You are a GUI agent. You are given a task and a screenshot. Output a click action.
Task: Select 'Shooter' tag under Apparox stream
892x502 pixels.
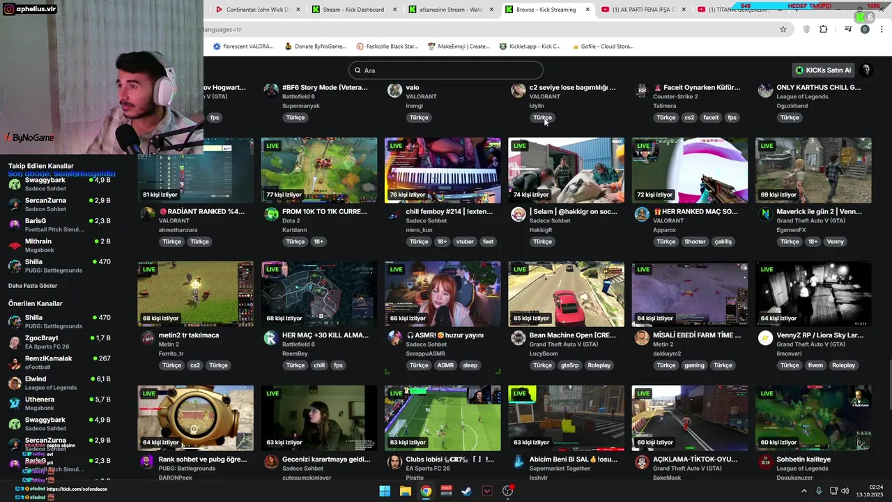pos(695,242)
